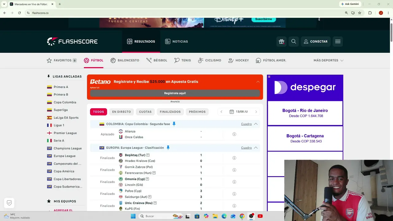Click the privacy shield badge icon
The width and height of the screenshot is (393, 221).
click(x=9, y=203)
